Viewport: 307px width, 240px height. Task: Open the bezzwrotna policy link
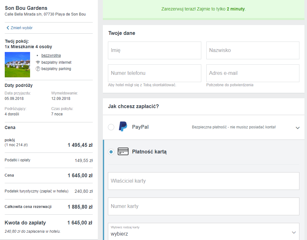point(51,55)
